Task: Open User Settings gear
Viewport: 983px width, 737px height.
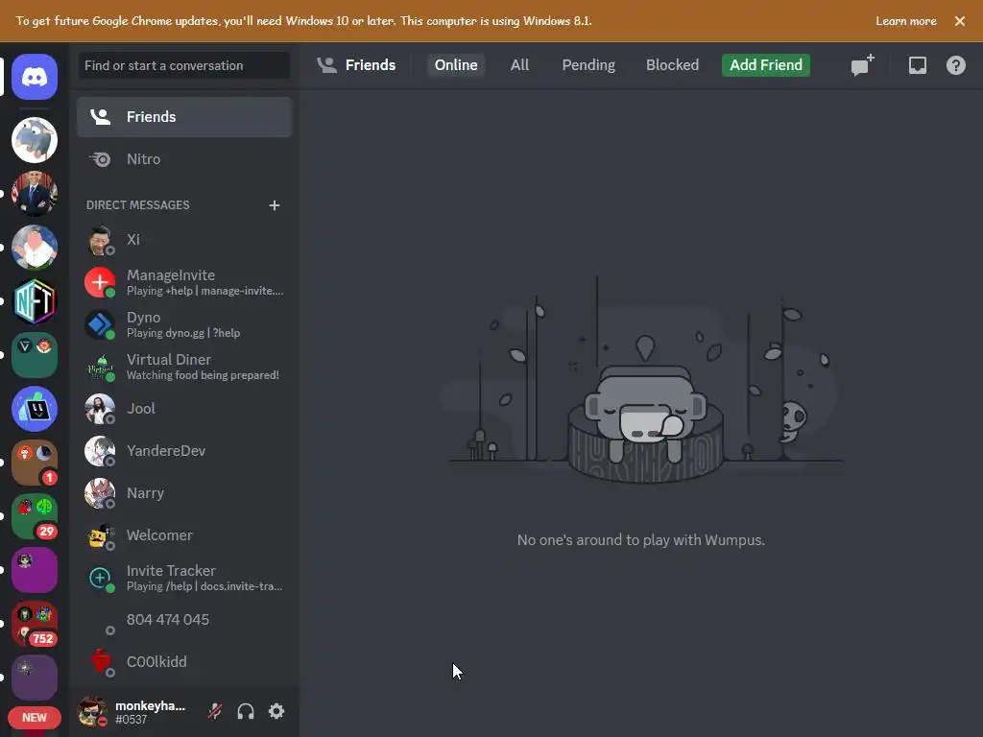Action: click(276, 711)
